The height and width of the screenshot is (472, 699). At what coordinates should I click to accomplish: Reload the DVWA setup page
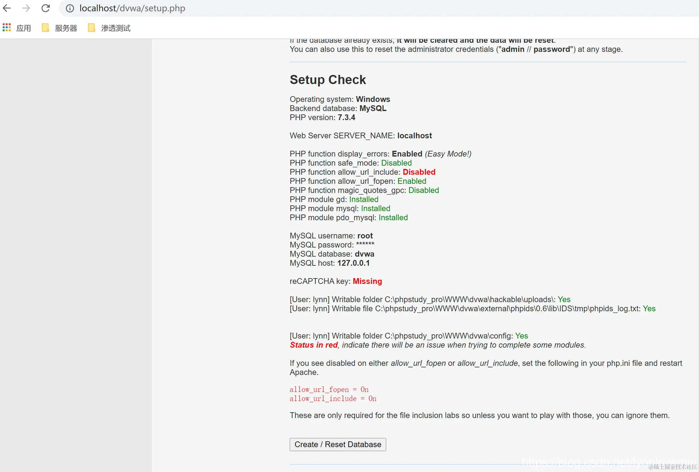[46, 8]
